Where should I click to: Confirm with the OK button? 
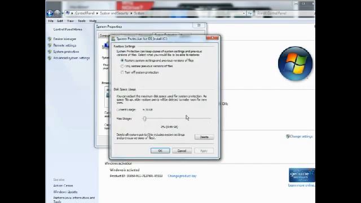[160, 151]
